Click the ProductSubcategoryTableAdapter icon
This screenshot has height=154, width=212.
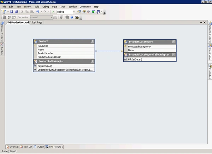click(x=126, y=54)
